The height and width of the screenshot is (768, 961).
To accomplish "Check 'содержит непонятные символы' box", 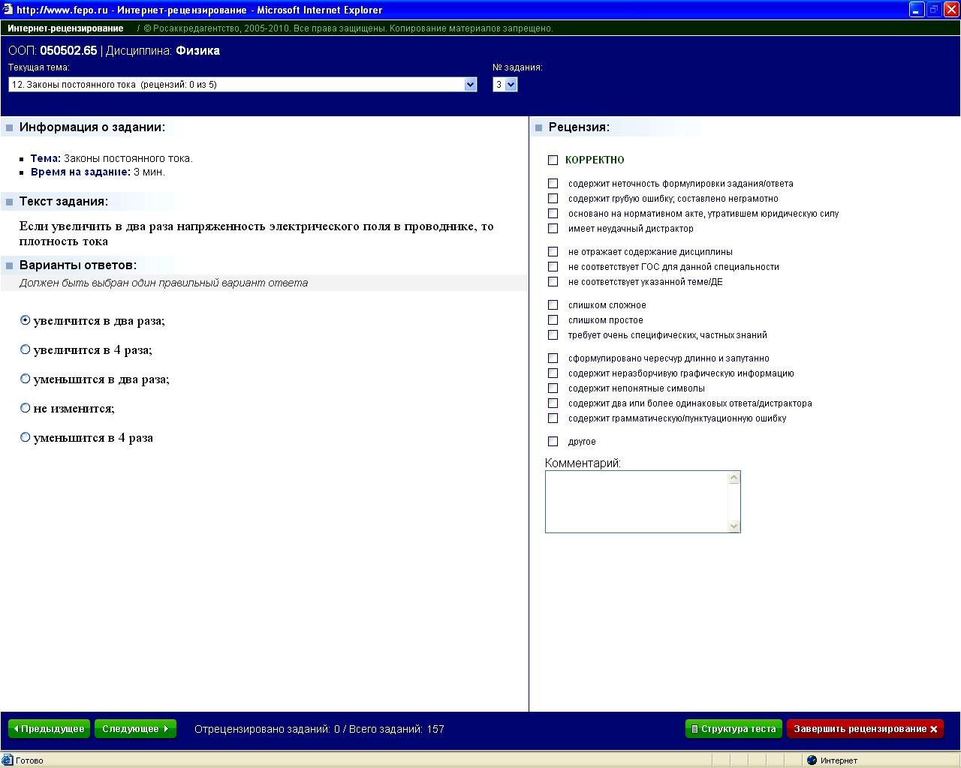I will pyautogui.click(x=553, y=388).
